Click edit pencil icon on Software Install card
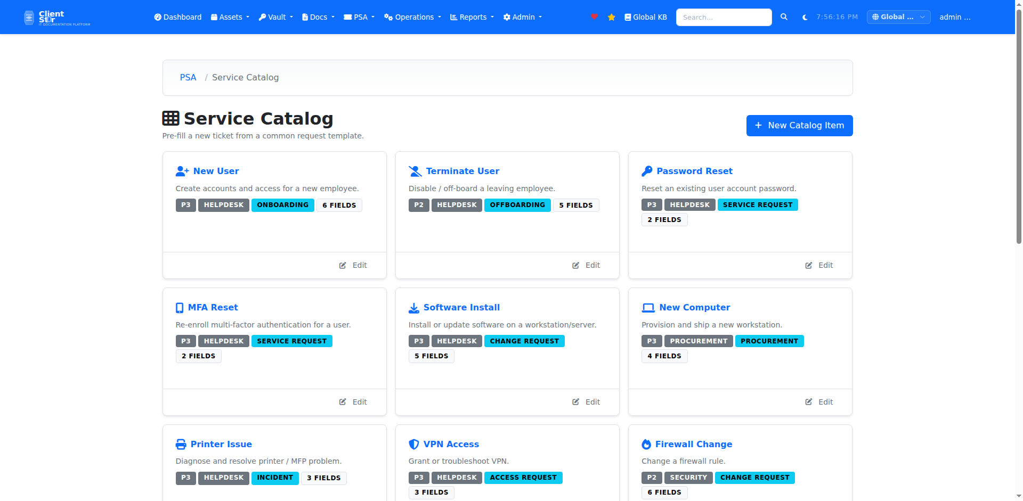The image size is (1023, 501). tap(575, 402)
